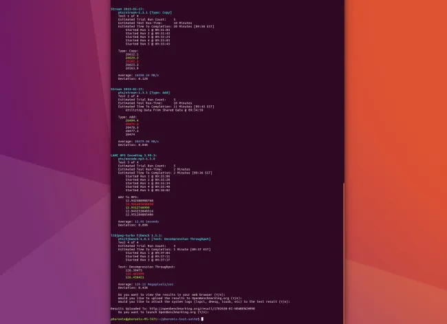The width and height of the screenshot is (447, 324).
Task: Click 'upload the results to OpenBenchmarking.org' prompt
Action: click(x=180, y=298)
